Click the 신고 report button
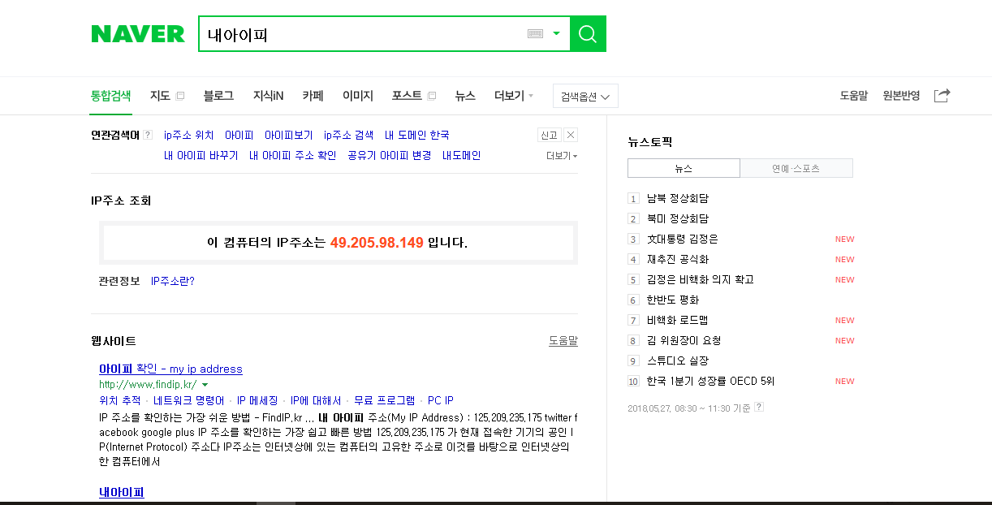Image resolution: width=992 pixels, height=505 pixels. click(x=550, y=135)
